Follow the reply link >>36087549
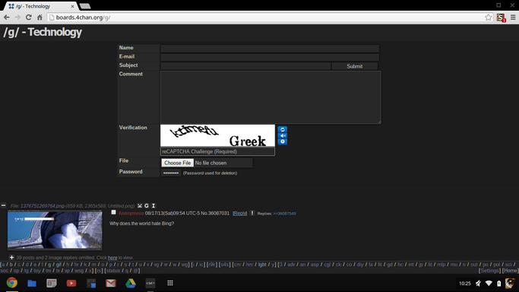This screenshot has width=519, height=292. pyautogui.click(x=284, y=214)
